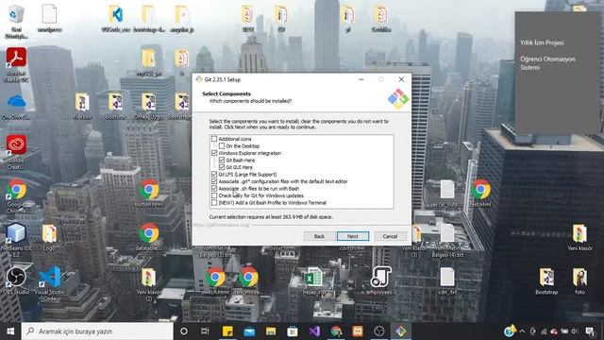
Task: Open Sticky Notes from taskbar
Action: coord(227,331)
